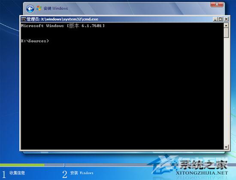This screenshot has height=180, width=236.
Task: Click the console scrollbar down arrow
Action: [226, 147]
